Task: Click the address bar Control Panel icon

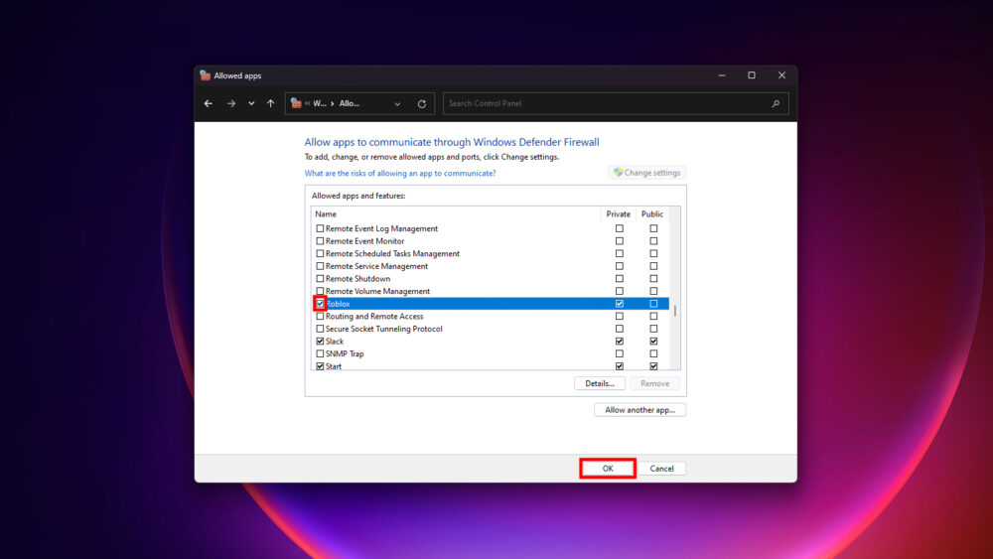Action: pyautogui.click(x=295, y=103)
